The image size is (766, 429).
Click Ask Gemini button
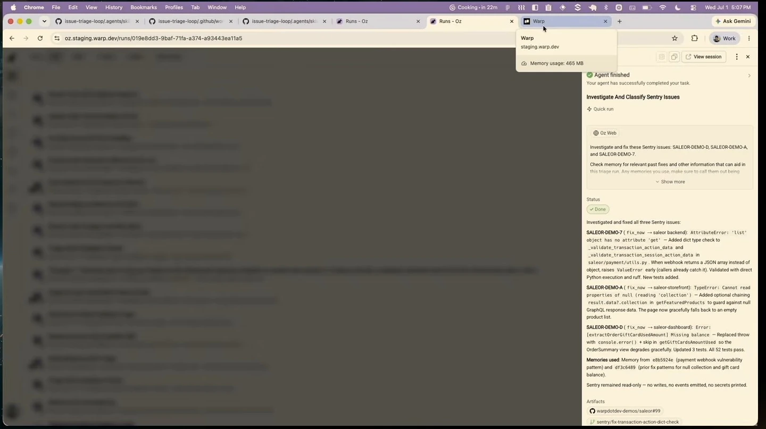point(733,21)
